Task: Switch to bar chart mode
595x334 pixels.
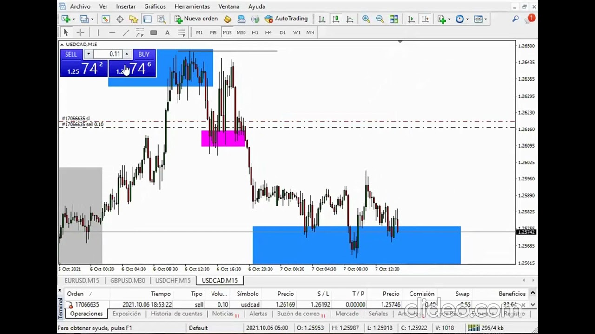Action: (x=322, y=19)
